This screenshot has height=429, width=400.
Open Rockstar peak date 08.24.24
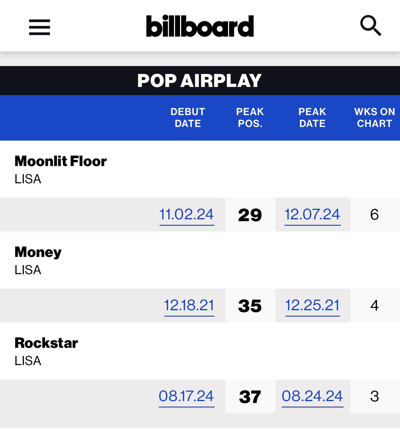pyautogui.click(x=312, y=397)
